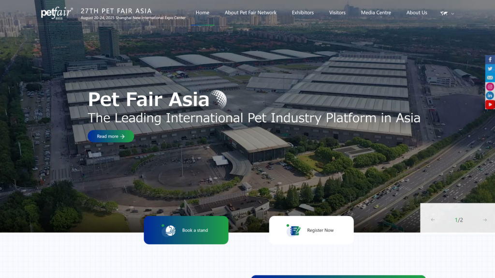This screenshot has height=278, width=495.
Task: Open the Exhibitors menu
Action: 303,13
